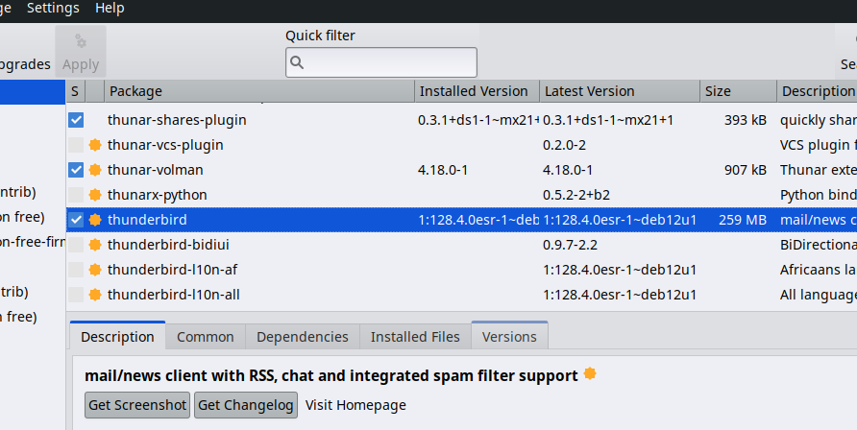857x430 pixels.
Task: Toggle the thunar-volman checkbox
Action: point(76,170)
